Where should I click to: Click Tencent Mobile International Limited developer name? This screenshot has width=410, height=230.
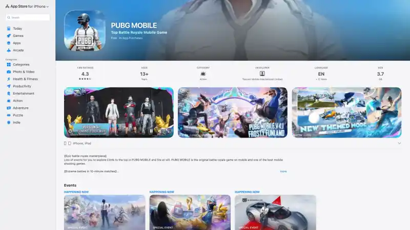pyautogui.click(x=262, y=79)
